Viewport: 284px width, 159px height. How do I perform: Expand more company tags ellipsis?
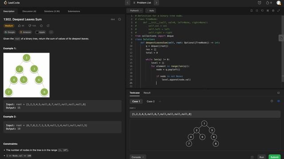[51, 32]
